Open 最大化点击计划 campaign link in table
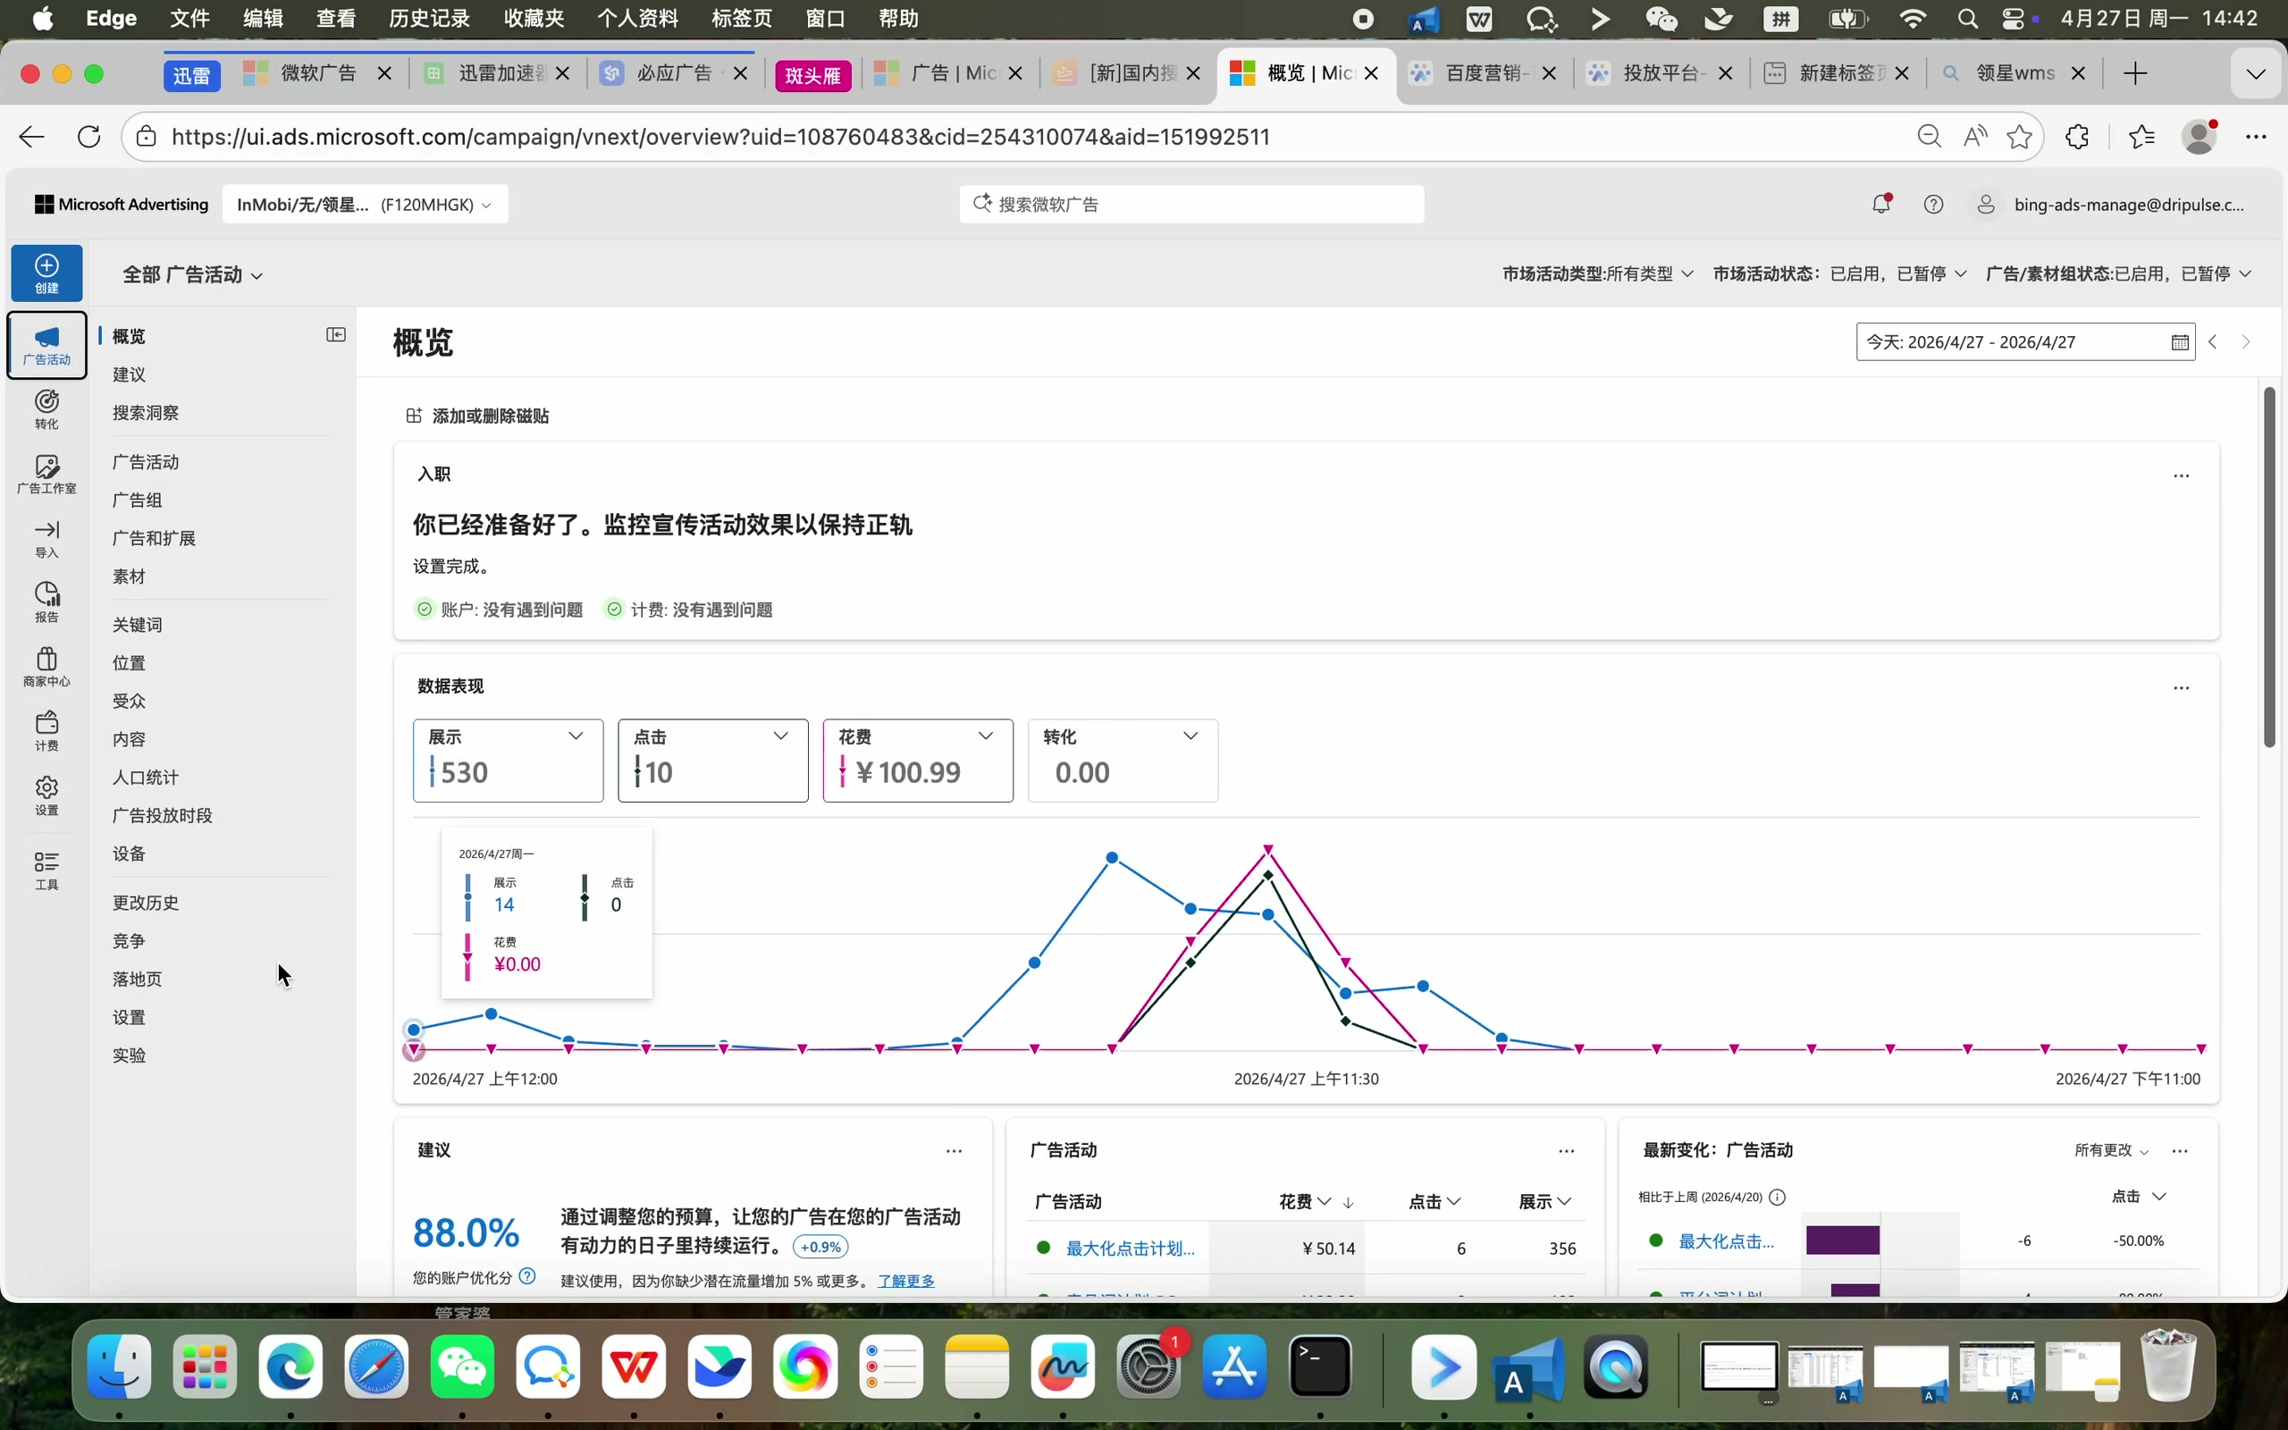 click(1131, 1249)
